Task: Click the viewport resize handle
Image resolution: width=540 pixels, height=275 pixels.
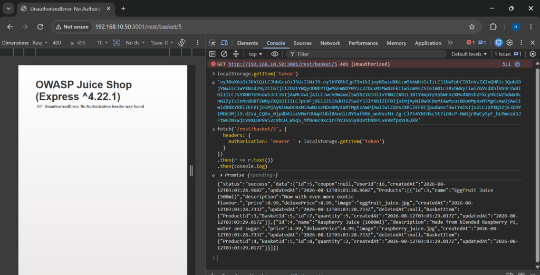Action: pos(191,170)
